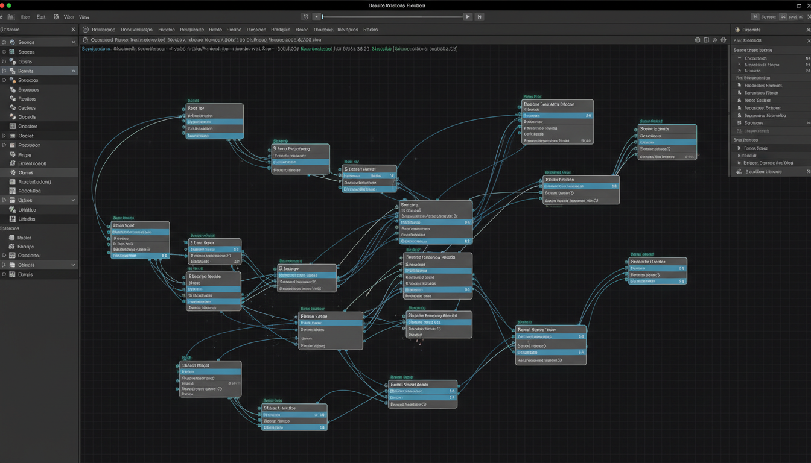Collapse the Blends tree entry near the sidebar bottom
Image resolution: width=811 pixels, height=463 pixels.
(74, 265)
